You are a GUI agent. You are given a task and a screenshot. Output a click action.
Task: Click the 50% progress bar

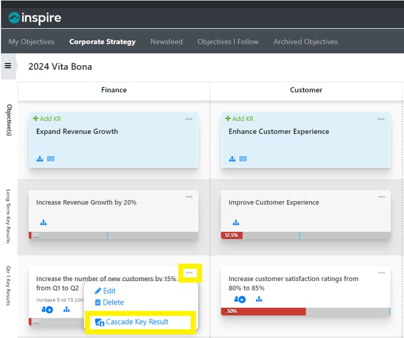pos(305,311)
